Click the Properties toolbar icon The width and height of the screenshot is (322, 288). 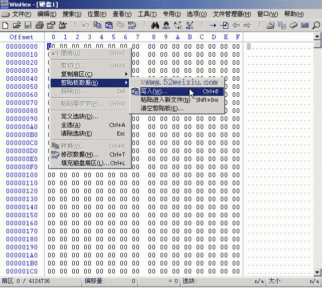tap(51, 26)
